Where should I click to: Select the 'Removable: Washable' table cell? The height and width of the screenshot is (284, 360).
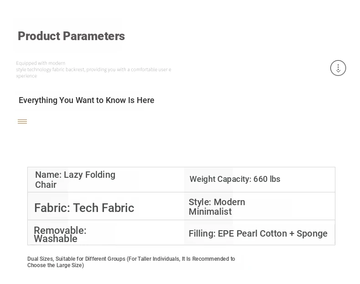click(x=106, y=232)
